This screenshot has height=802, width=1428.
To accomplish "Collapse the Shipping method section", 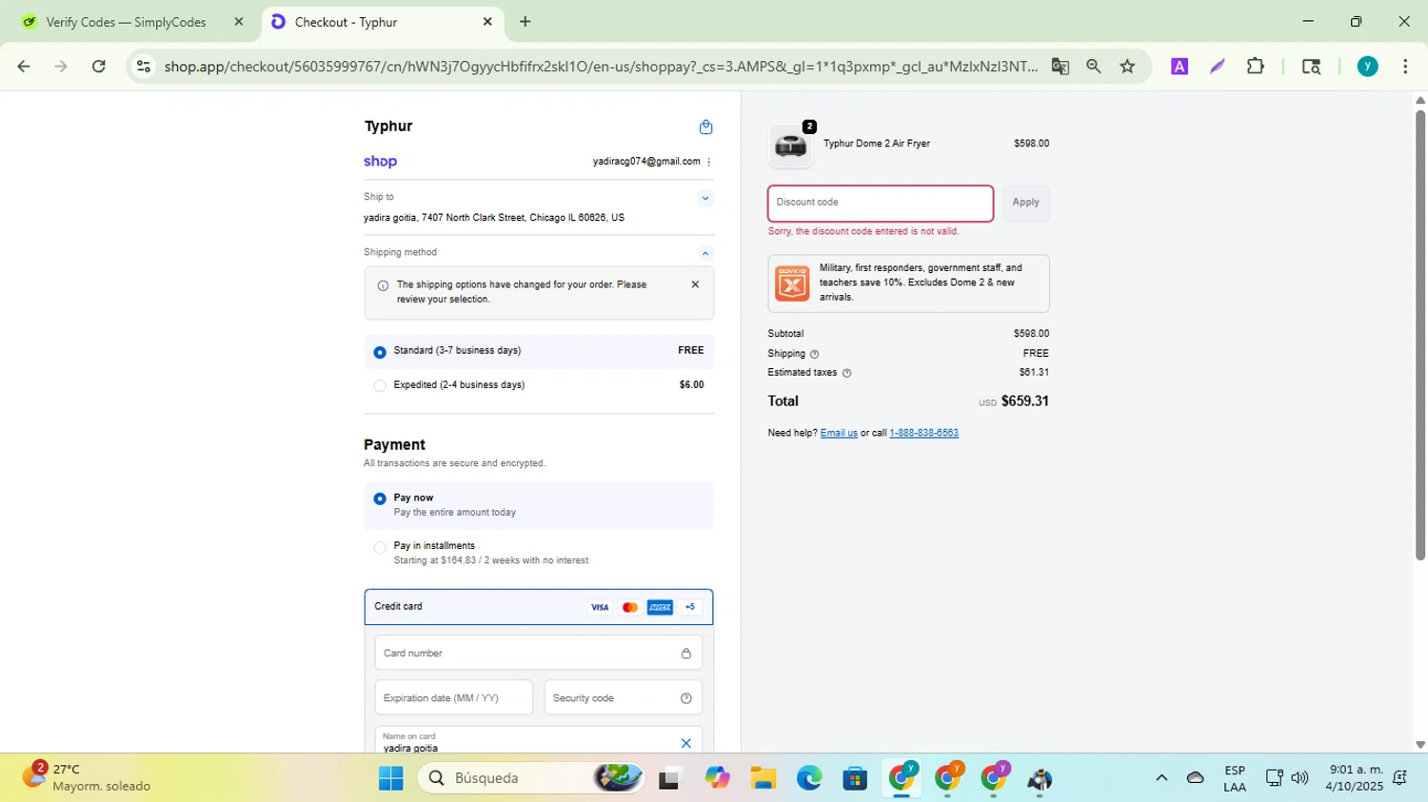I will 704,253.
